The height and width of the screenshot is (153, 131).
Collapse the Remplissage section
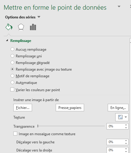coord(7,40)
